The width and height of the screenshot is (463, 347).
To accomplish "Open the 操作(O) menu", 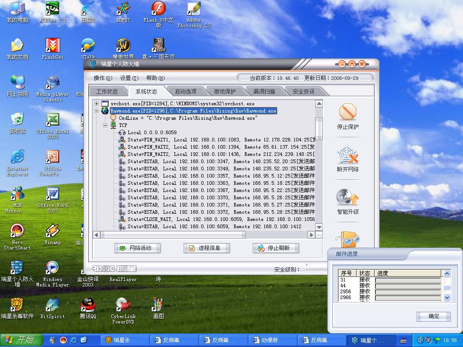I will (103, 78).
